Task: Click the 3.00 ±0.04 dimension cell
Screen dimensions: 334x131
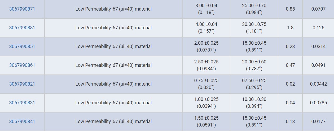Action: (206, 9)
